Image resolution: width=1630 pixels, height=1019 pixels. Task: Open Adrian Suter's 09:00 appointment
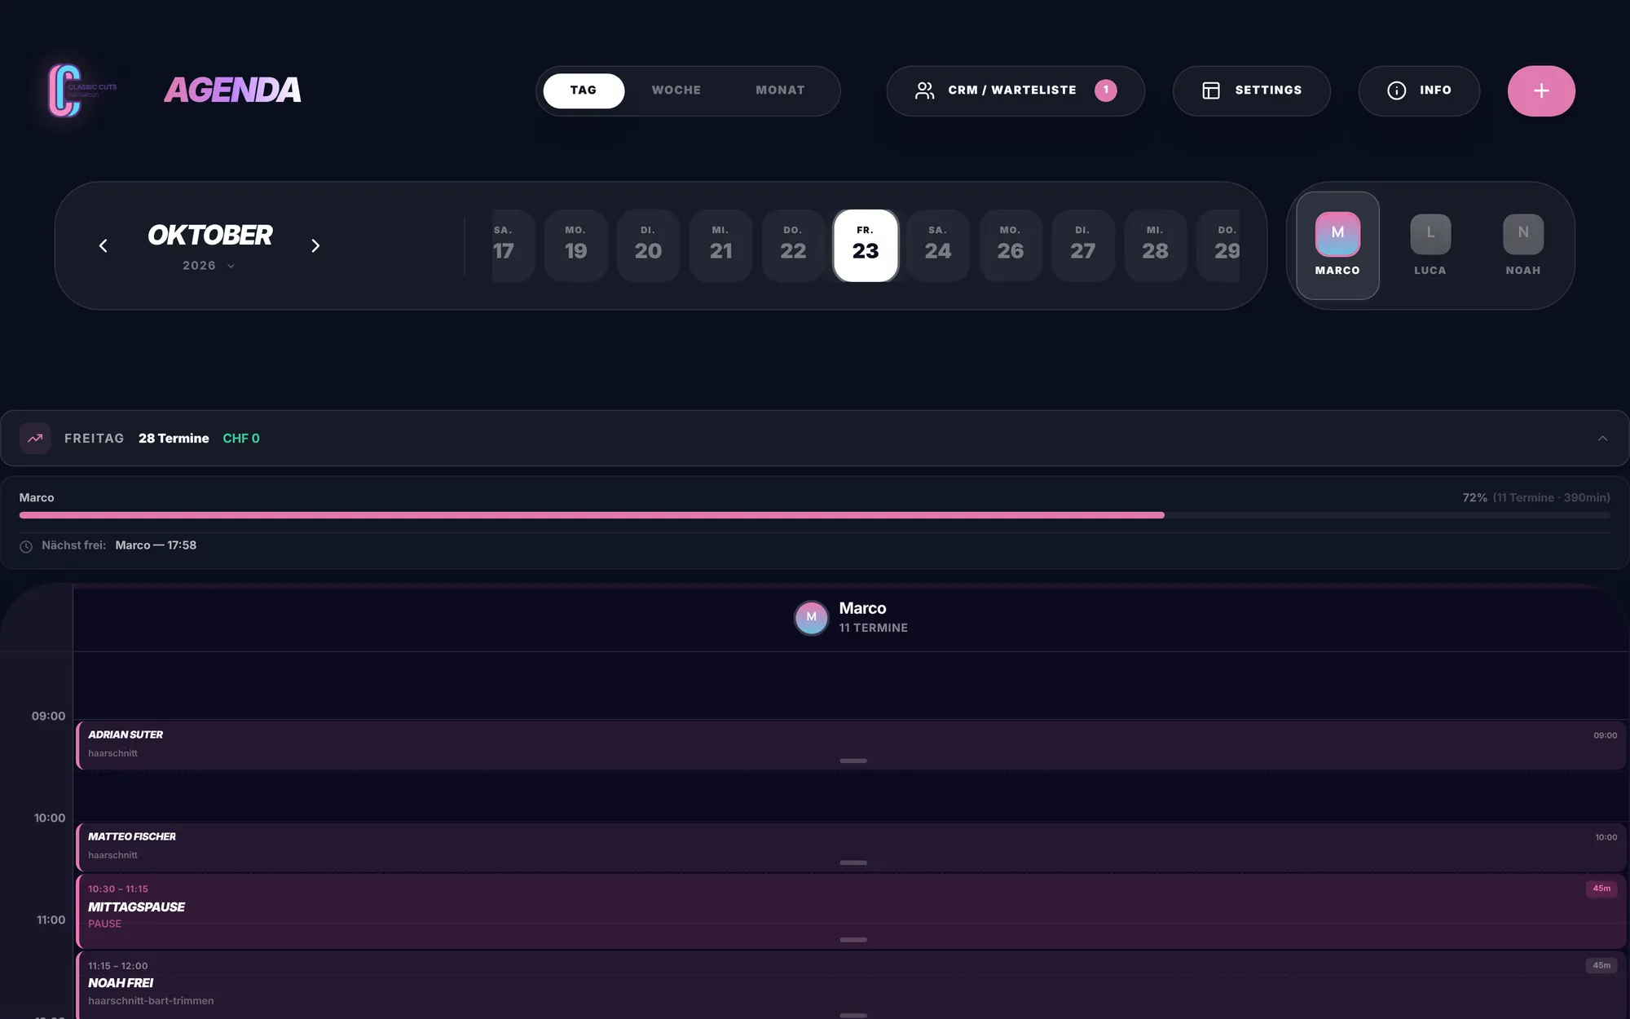pyautogui.click(x=851, y=744)
